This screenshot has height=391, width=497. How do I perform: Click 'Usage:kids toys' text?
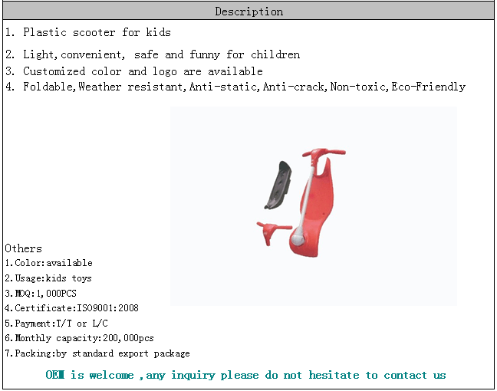click(x=48, y=278)
